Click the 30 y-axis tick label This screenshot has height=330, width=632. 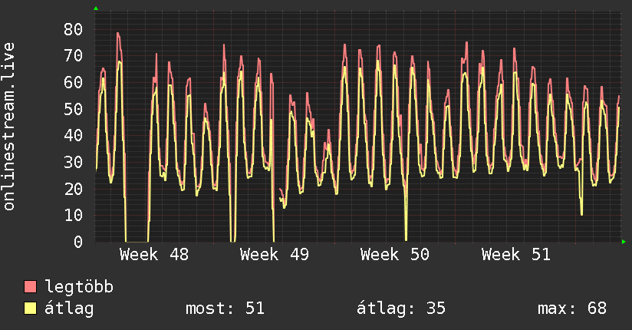[x=74, y=162]
